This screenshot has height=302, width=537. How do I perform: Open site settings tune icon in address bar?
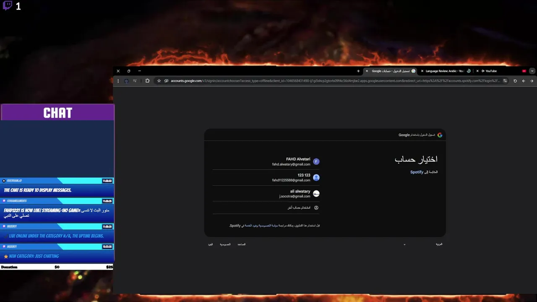coord(505,81)
